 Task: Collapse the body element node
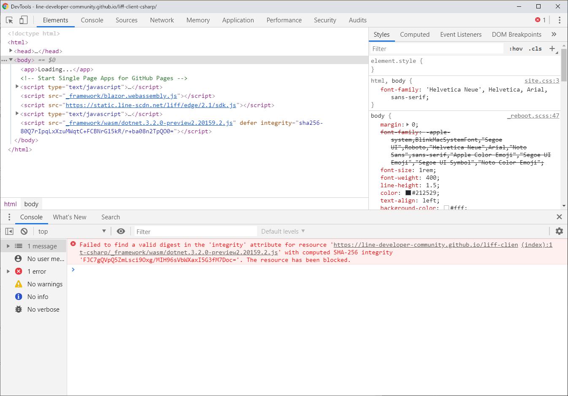point(11,60)
